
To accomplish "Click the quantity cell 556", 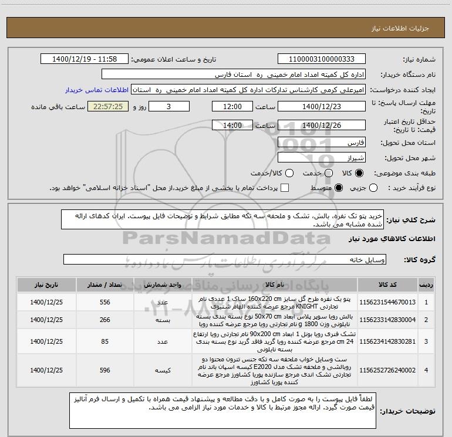I will (105, 302).
